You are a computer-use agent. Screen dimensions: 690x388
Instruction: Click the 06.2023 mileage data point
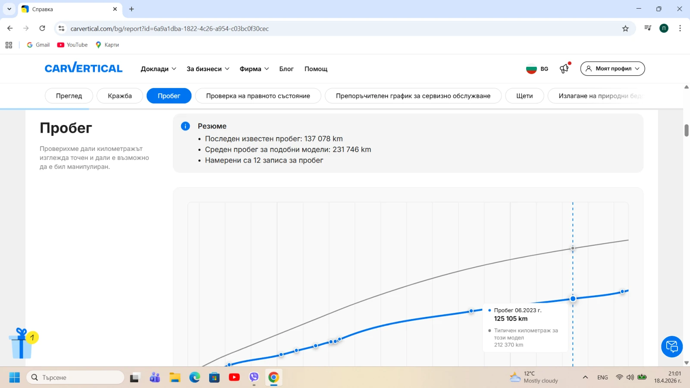pos(573,299)
